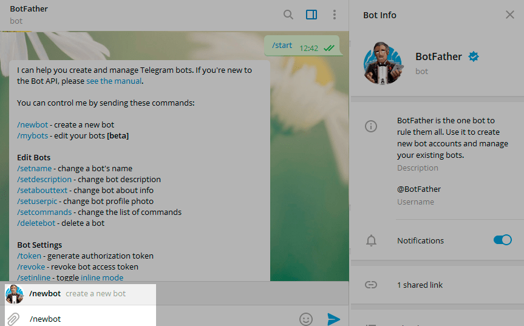Screen dimensions: 524x326
Task: Open the chat search magnifier icon
Action: (x=288, y=15)
